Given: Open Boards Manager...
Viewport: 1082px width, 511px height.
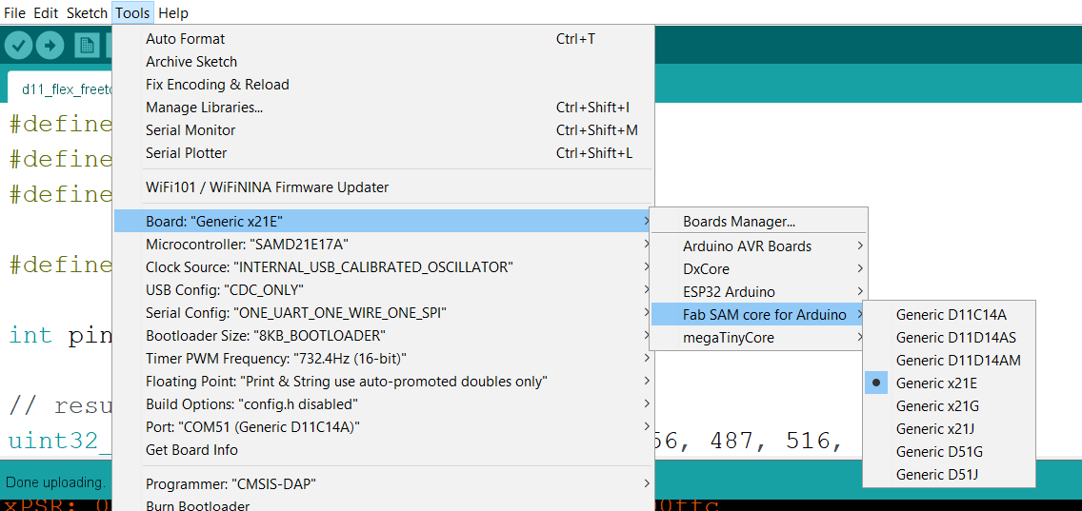Looking at the screenshot, I should pos(759,222).
